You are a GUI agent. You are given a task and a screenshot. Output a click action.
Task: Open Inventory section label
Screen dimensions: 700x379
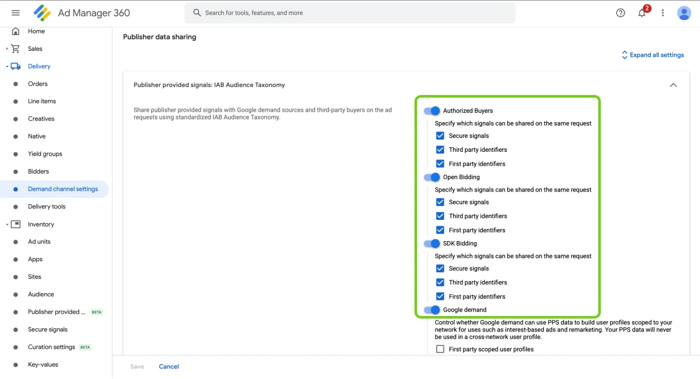click(x=41, y=224)
